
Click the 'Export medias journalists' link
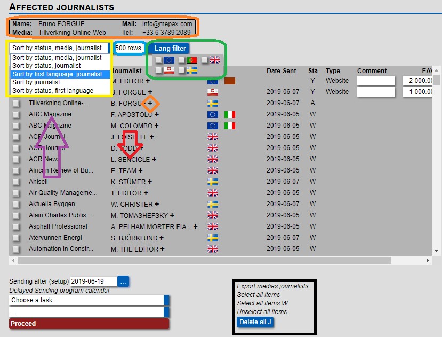272,286
